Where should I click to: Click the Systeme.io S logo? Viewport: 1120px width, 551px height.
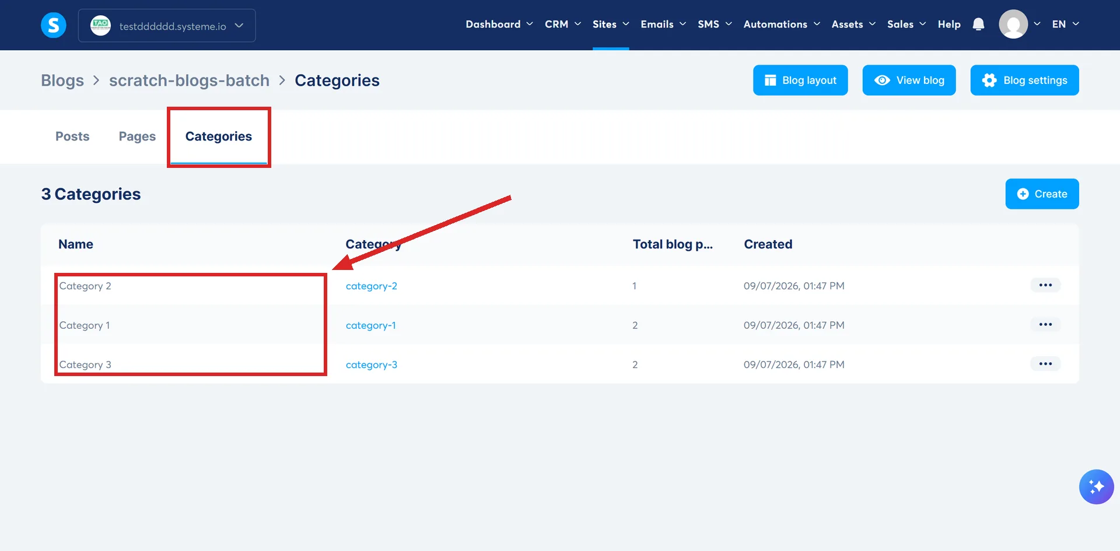point(53,25)
